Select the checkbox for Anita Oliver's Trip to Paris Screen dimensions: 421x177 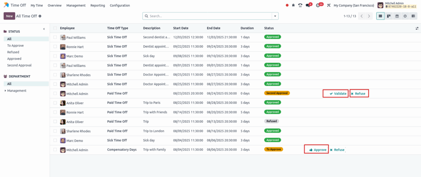pyautogui.click(x=55, y=103)
